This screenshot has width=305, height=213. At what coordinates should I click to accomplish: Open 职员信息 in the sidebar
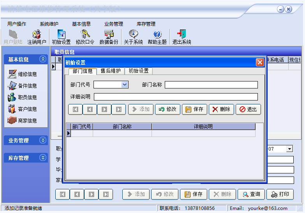point(22,97)
